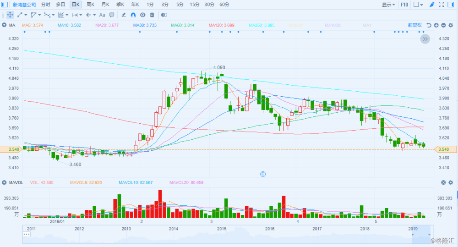Open F10 company info
The width and height of the screenshot is (458, 247).
tap(404, 5)
